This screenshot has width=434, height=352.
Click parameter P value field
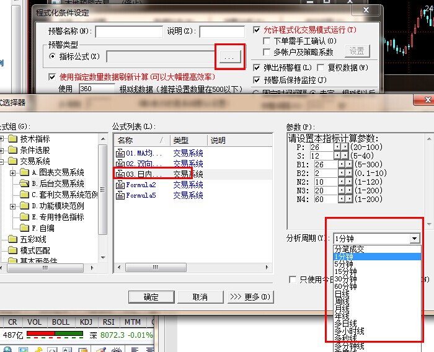(322, 147)
